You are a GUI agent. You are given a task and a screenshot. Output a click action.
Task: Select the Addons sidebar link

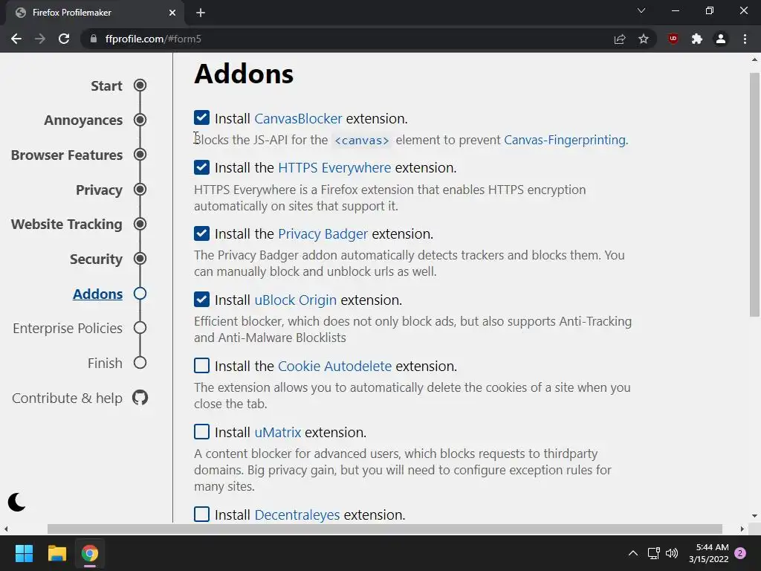point(97,294)
